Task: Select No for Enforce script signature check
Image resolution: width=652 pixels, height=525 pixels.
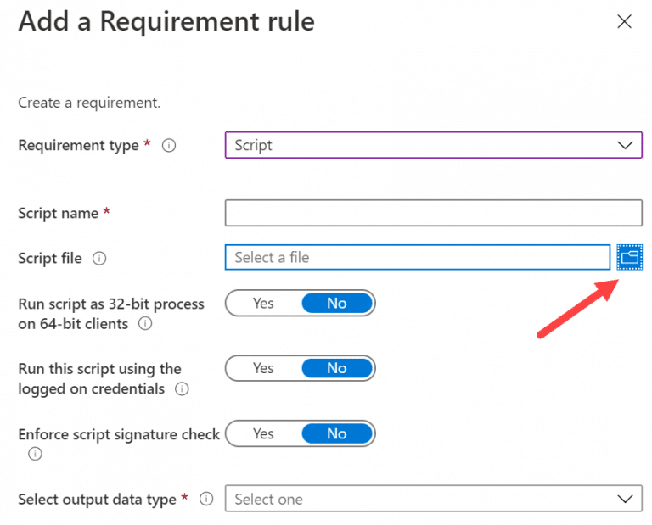Action: click(x=337, y=433)
